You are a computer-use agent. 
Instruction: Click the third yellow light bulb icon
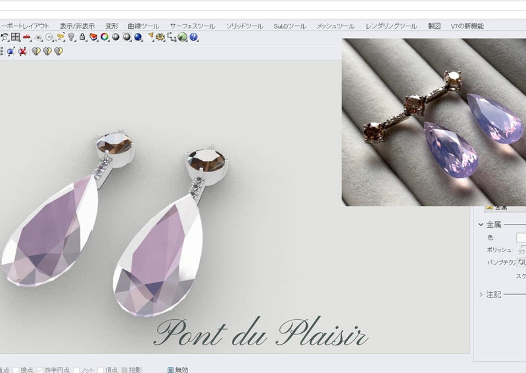pos(59,51)
